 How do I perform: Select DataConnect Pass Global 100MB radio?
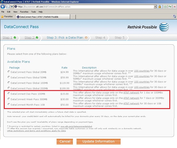point(9,82)
